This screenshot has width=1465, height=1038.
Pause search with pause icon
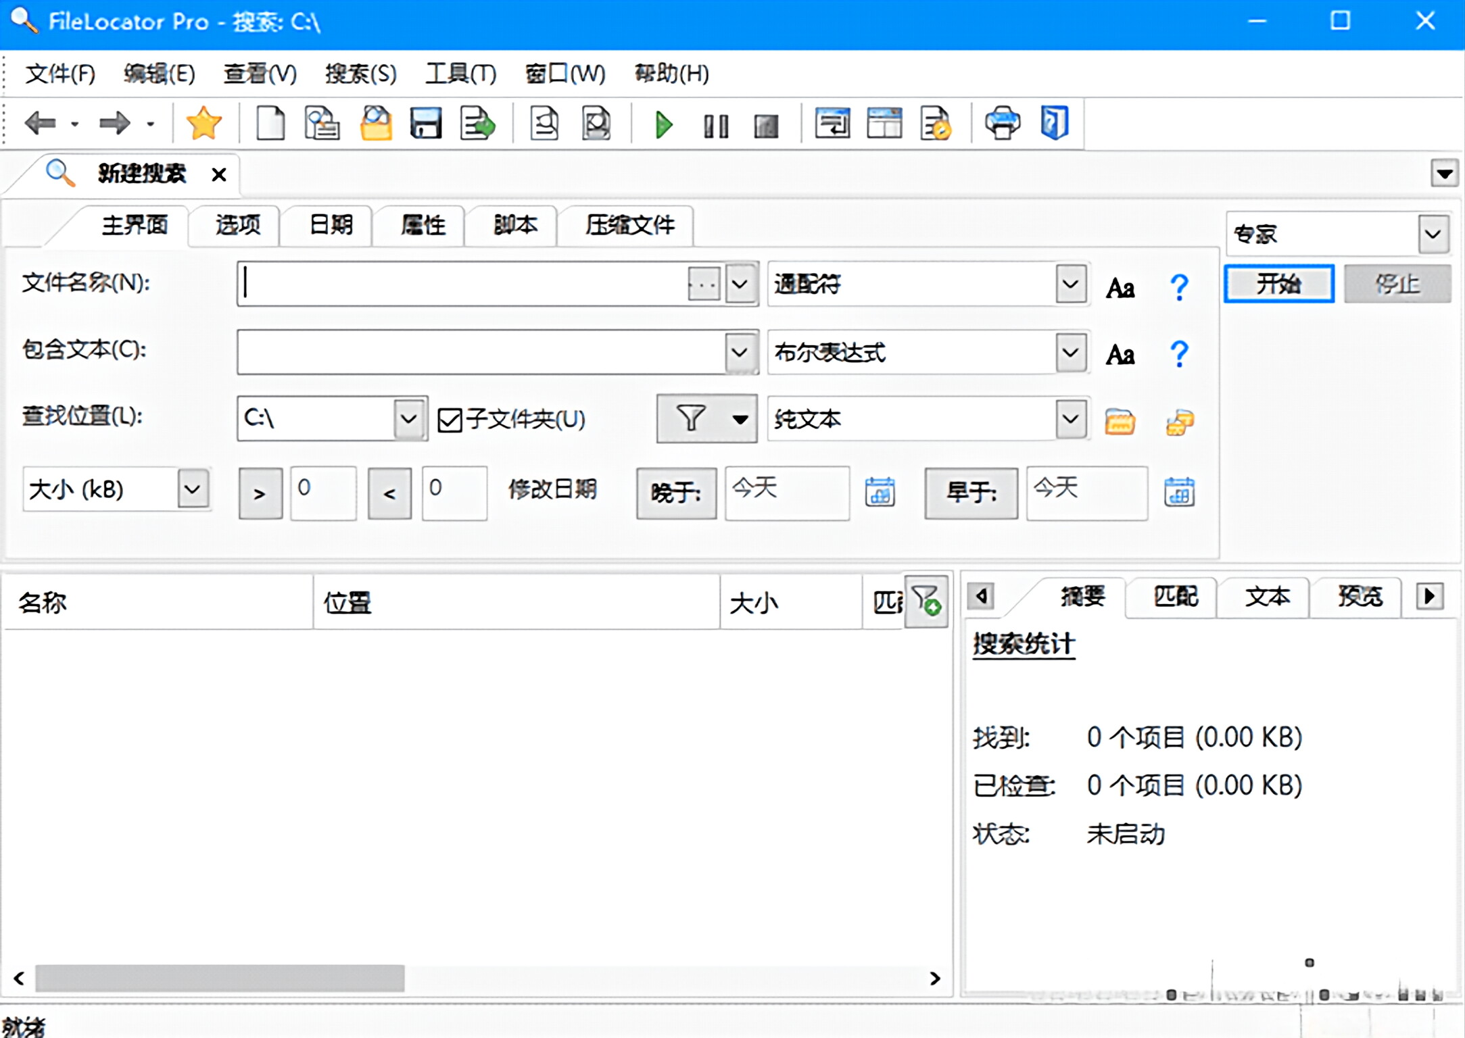(x=716, y=126)
